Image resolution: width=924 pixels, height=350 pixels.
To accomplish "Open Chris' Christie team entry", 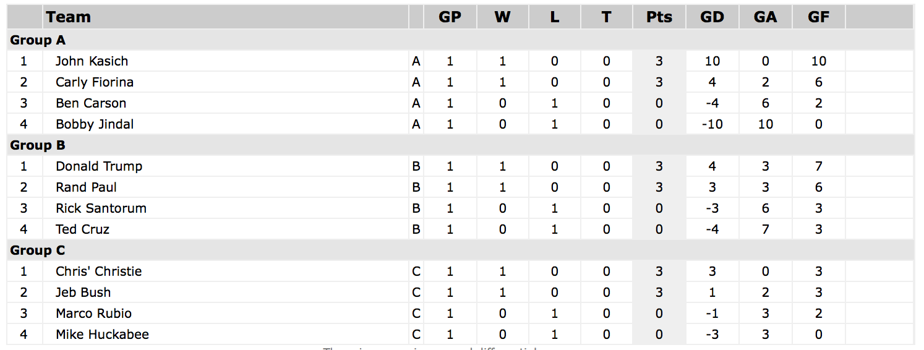I will 98,271.
